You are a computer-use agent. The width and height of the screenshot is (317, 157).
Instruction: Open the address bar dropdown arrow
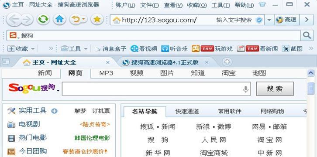pyautogui.click(x=269, y=20)
